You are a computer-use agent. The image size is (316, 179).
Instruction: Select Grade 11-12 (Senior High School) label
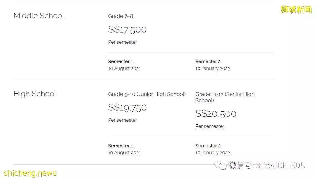(x=225, y=97)
